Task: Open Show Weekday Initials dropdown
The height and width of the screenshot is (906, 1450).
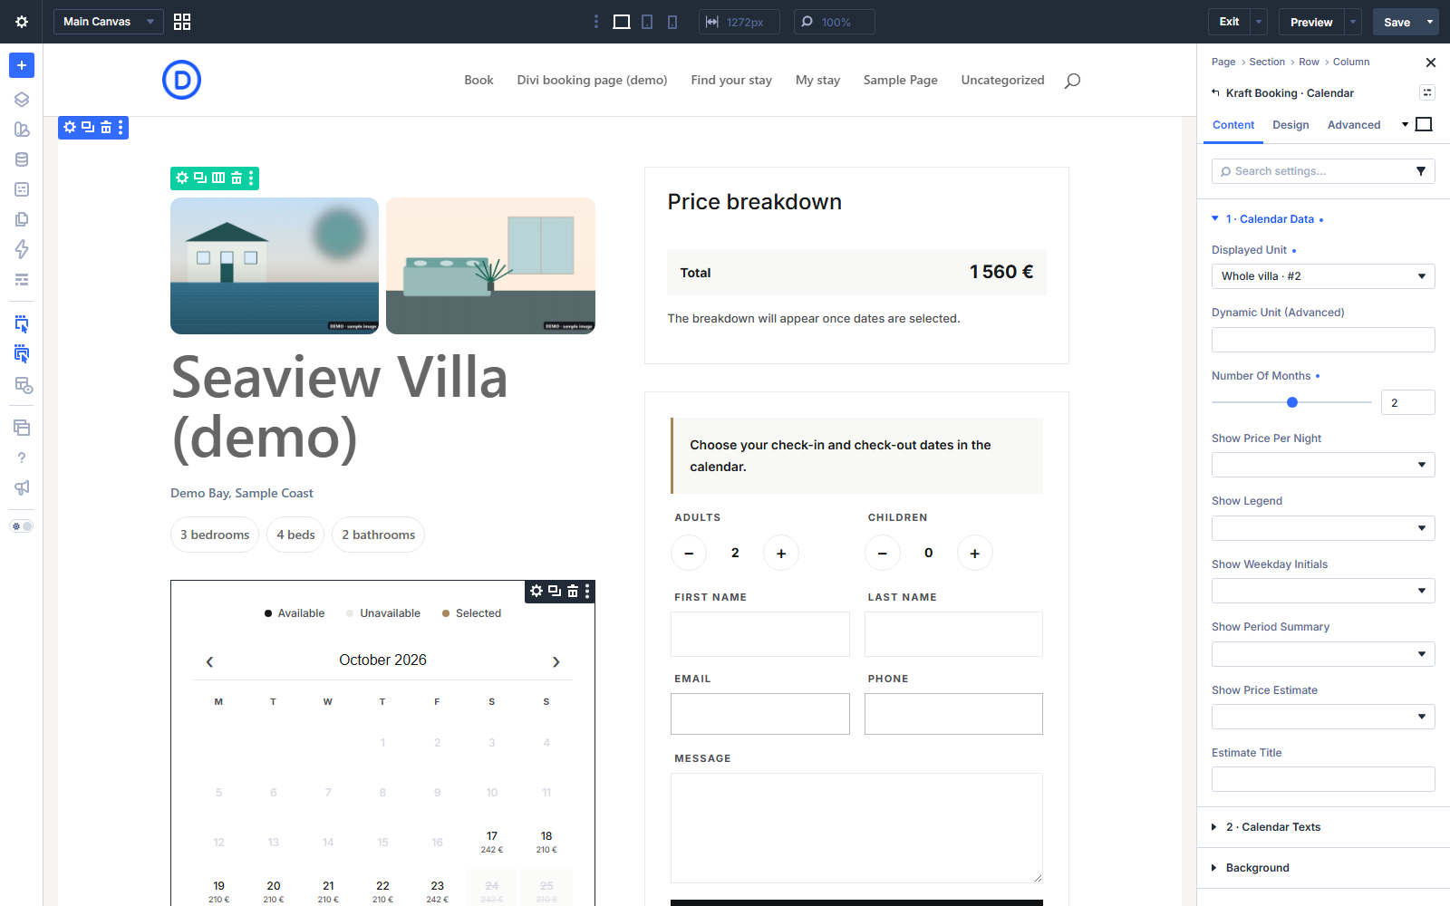Action: coord(1323,591)
